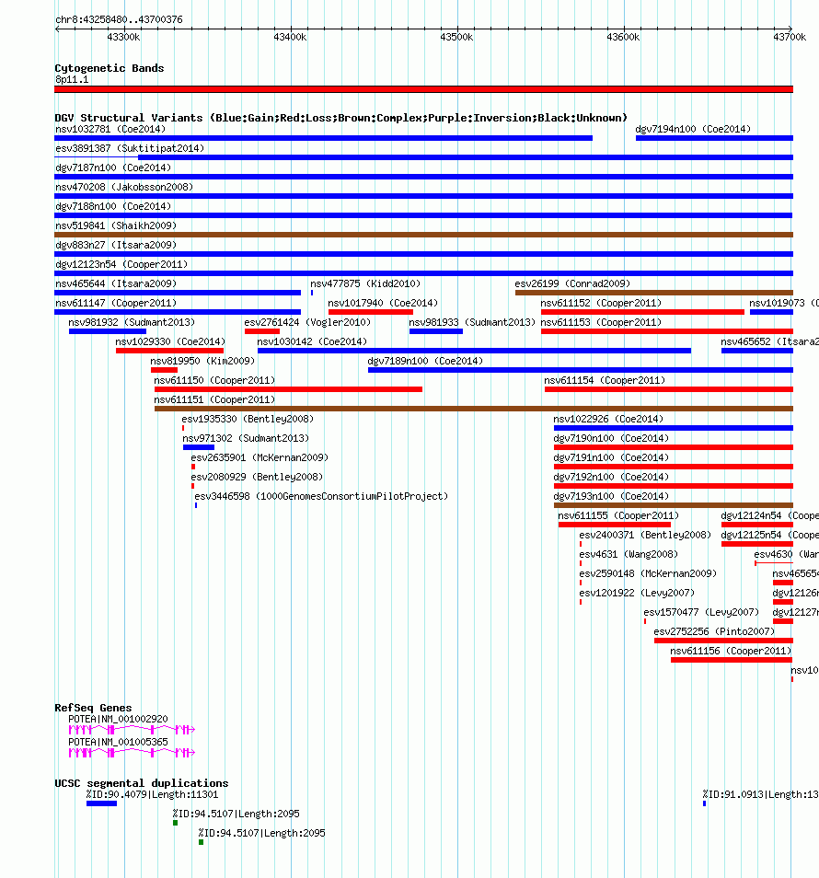Click nsv611147 (Cooper2011) label
The height and width of the screenshot is (878, 819).
click(116, 303)
